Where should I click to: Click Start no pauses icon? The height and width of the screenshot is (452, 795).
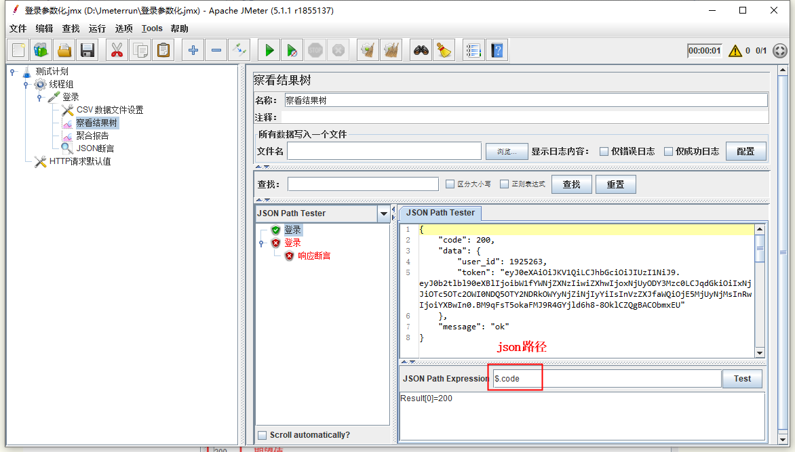coord(292,50)
